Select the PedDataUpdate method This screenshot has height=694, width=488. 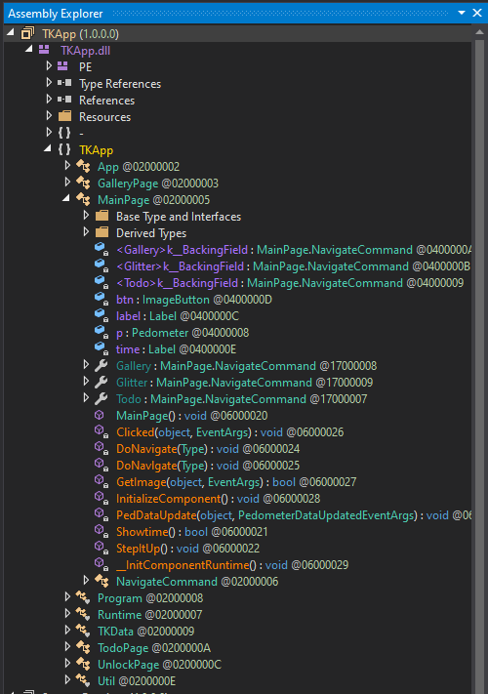tap(294, 515)
